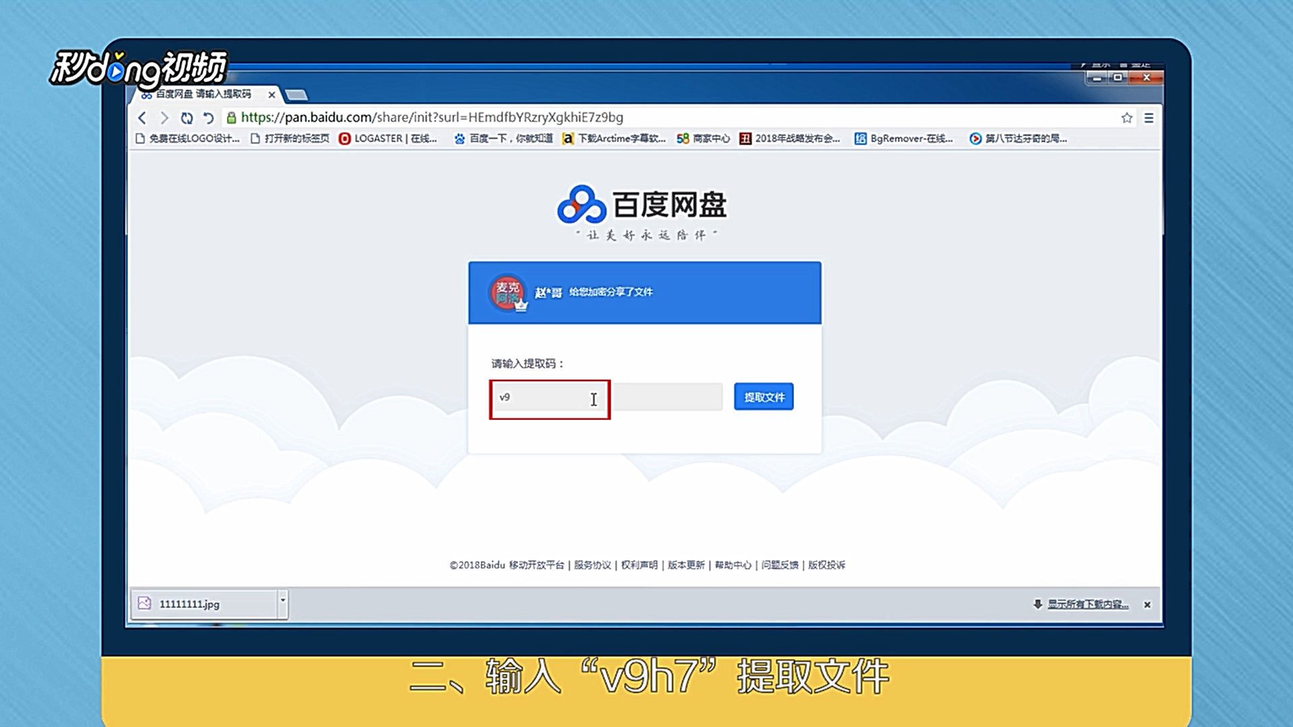Image resolution: width=1293 pixels, height=727 pixels.
Task: Bookmark this page with the star icon
Action: (1127, 118)
